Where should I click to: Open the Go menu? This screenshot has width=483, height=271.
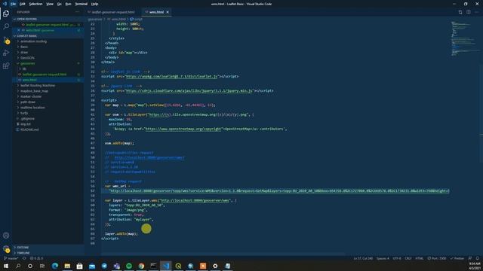point(59,4)
